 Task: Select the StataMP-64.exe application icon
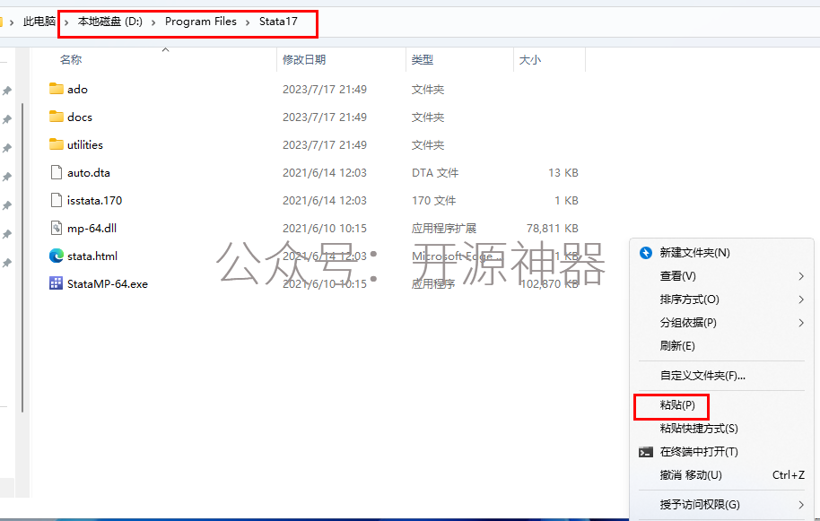pos(56,283)
